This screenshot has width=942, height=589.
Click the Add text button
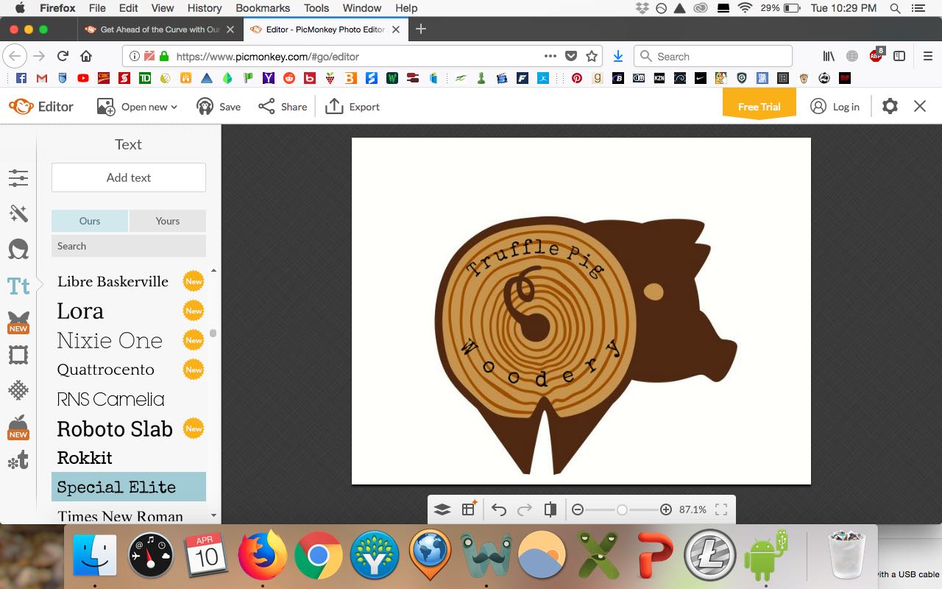pos(129,177)
